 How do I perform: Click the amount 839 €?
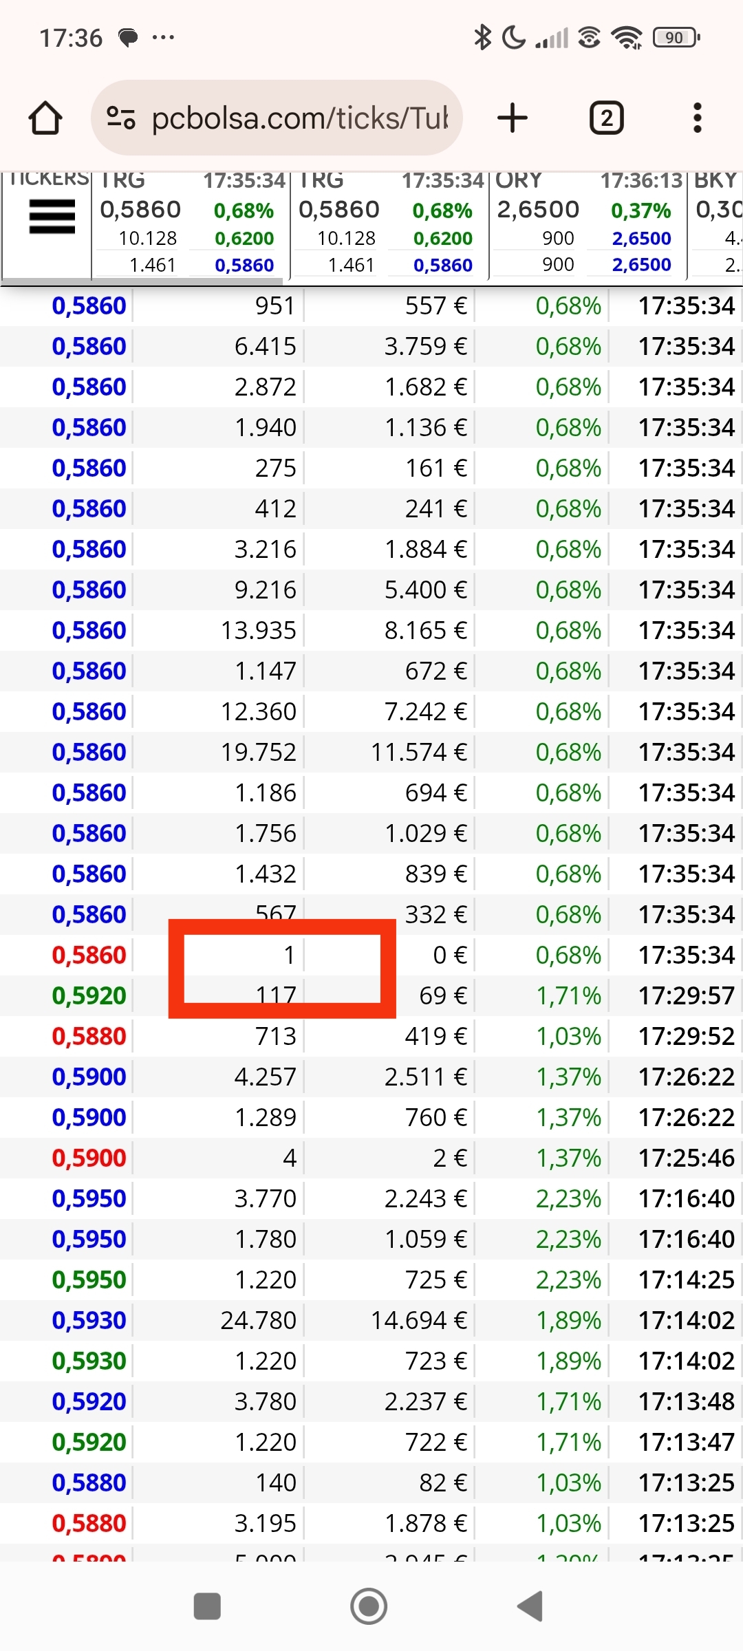pyautogui.click(x=436, y=874)
